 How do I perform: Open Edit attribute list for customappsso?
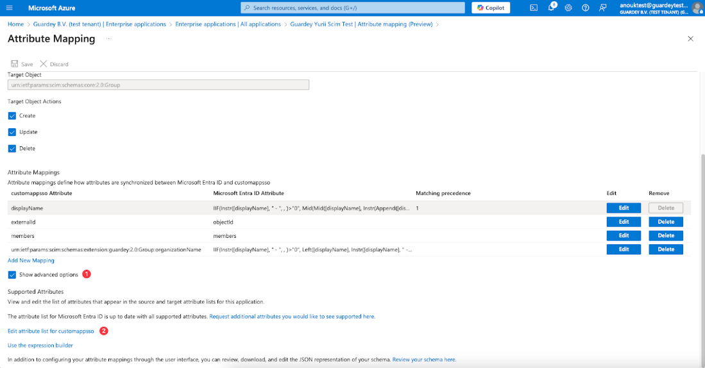51,331
